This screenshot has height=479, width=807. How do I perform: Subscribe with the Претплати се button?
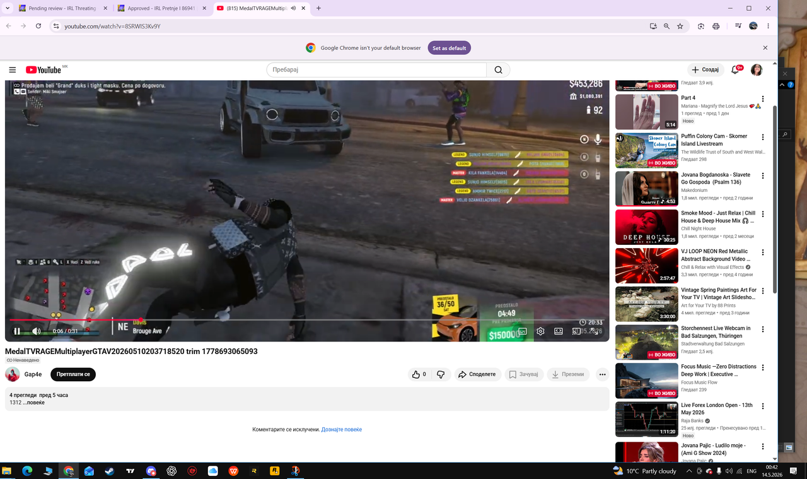[x=73, y=374]
